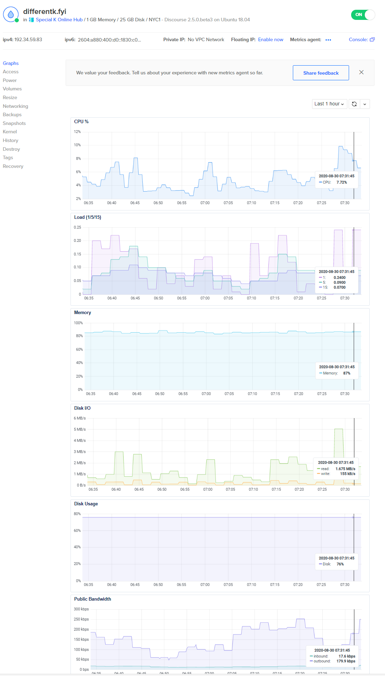Viewport: 385px width, 676px height.
Task: Click the Disk Usage chart title
Action: [86, 504]
